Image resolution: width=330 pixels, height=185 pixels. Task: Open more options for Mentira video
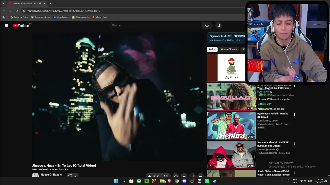tap(294, 114)
